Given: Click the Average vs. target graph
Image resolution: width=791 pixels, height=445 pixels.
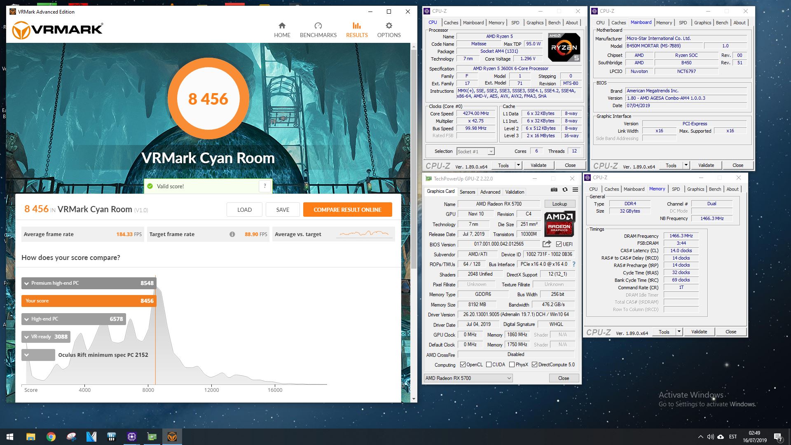Looking at the screenshot, I should tap(364, 234).
